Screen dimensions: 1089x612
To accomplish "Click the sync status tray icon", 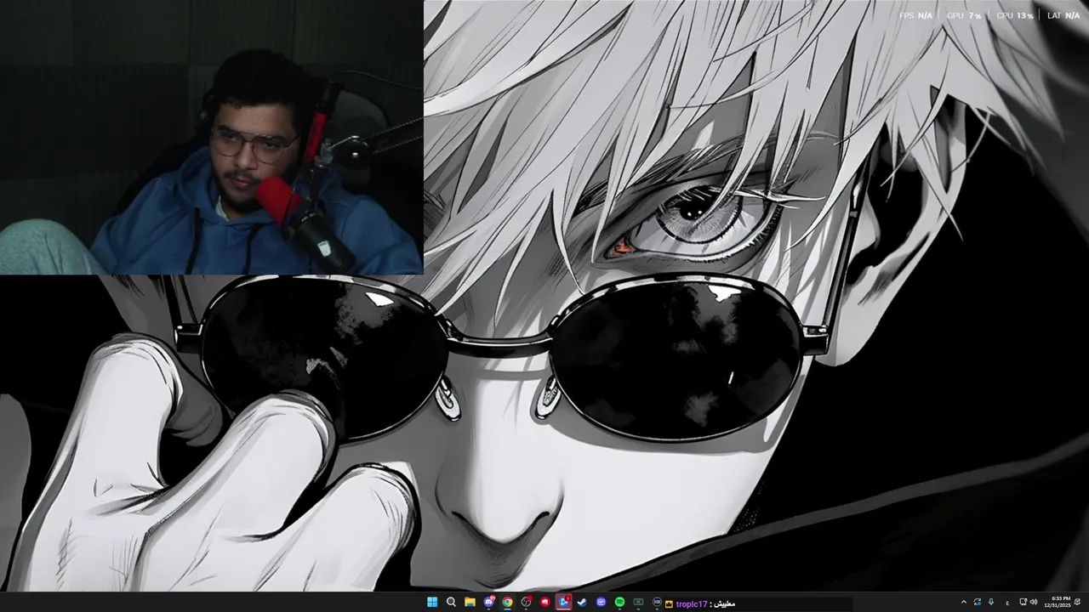I will pyautogui.click(x=977, y=602).
